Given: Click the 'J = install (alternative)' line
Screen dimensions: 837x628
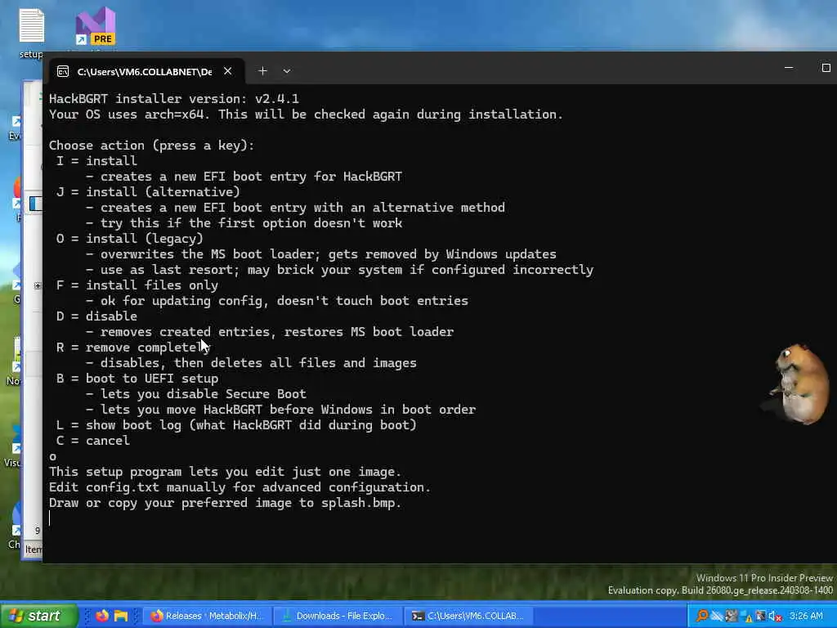Looking at the screenshot, I should [x=149, y=191].
